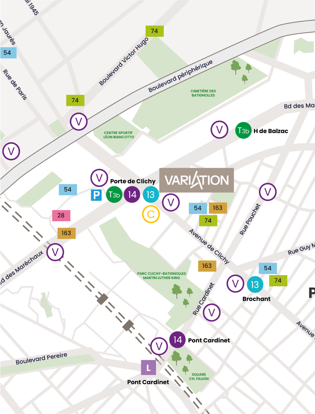Viewport: 315px width, 414px height.
Task: Select the Vélib icon on Rue Pouchet
Action: click(x=268, y=192)
